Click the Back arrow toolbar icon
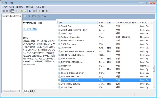157x98 pixels. coord(3,11)
